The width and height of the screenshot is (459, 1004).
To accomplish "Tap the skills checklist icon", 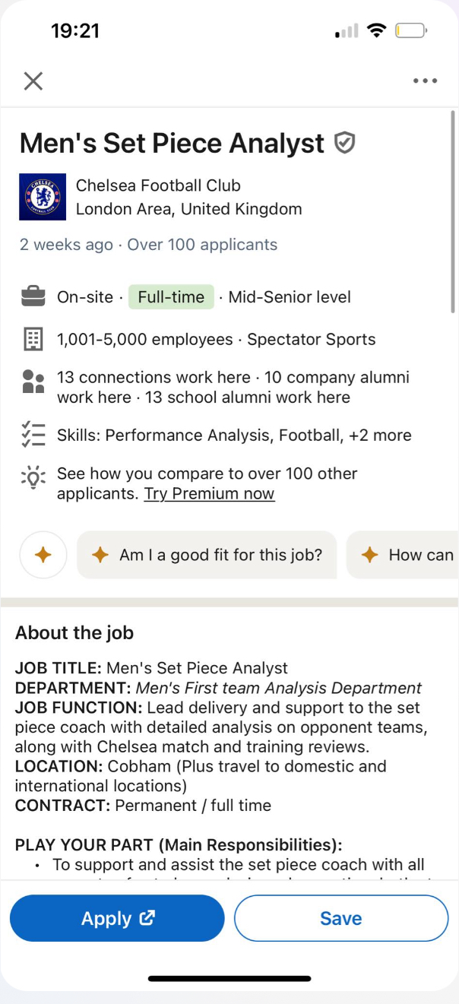I will (x=33, y=435).
